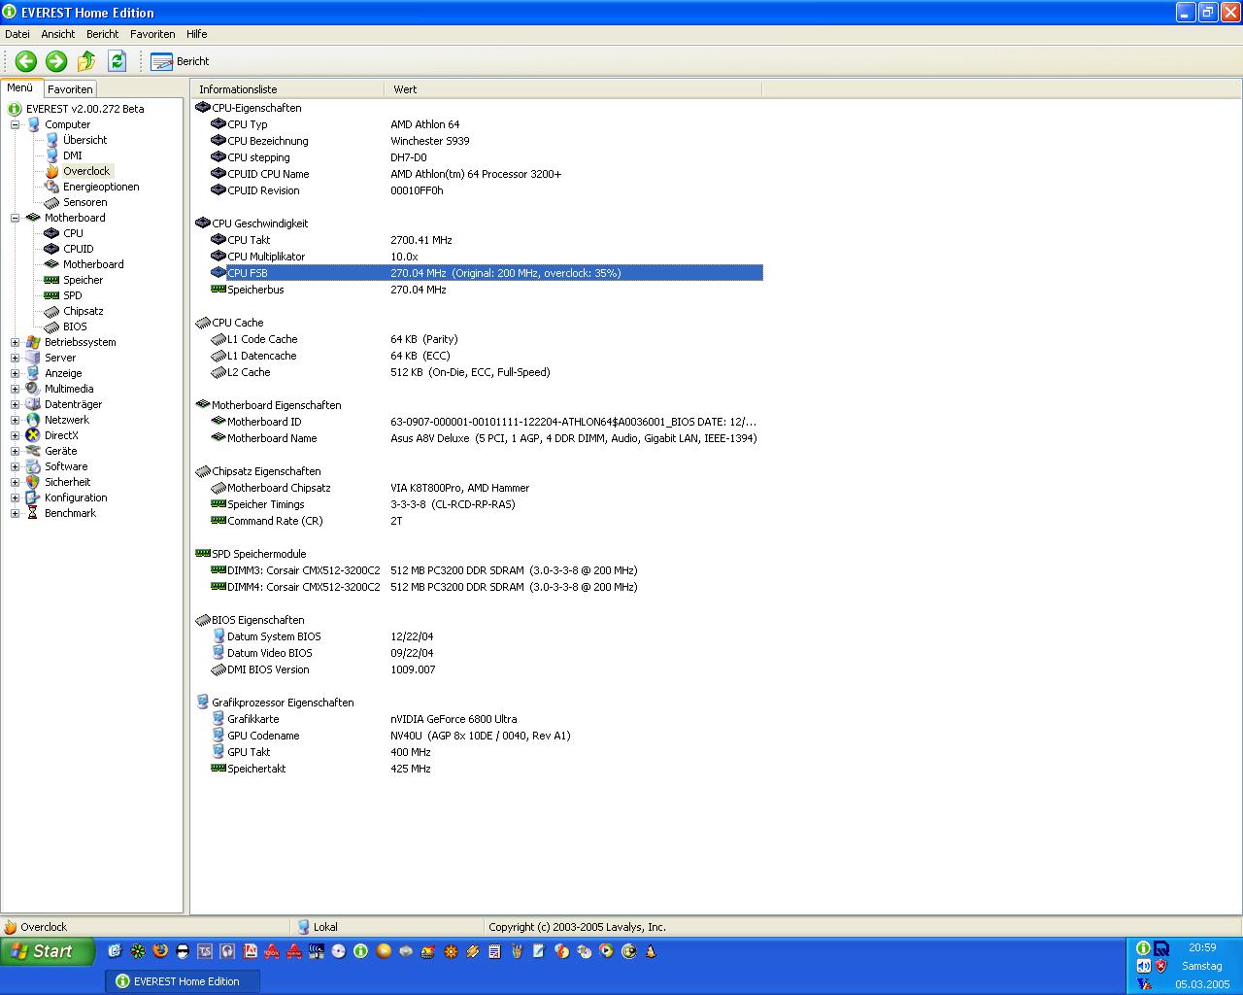Switch to the Menü tab
1243x995 pixels.
20,87
